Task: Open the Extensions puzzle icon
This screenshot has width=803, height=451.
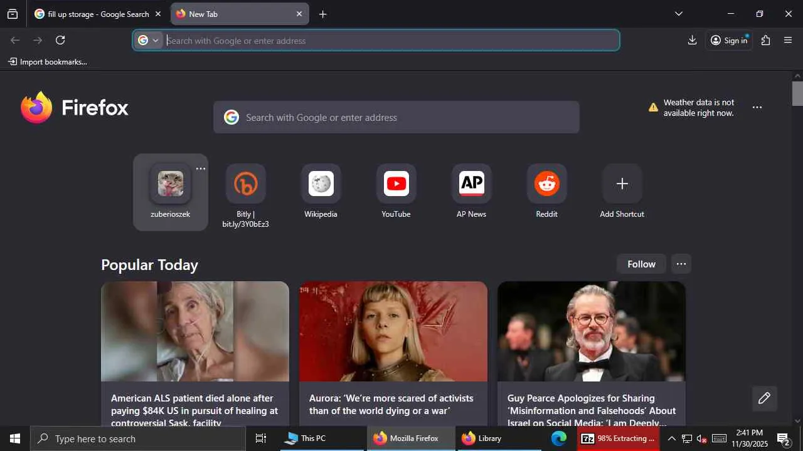Action: coord(765,40)
